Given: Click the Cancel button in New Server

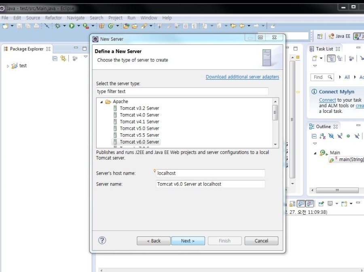Looking at the screenshot, I should click(x=261, y=241).
